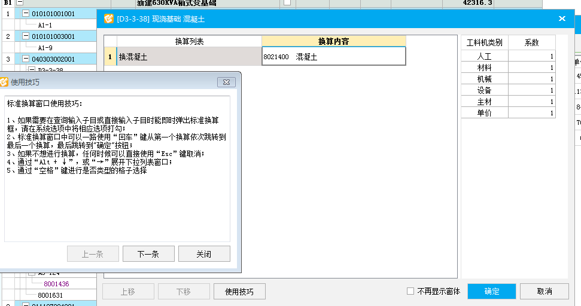The width and height of the screenshot is (581, 306).
Task: Close tips dialog with 关闭 button
Action: coord(204,254)
